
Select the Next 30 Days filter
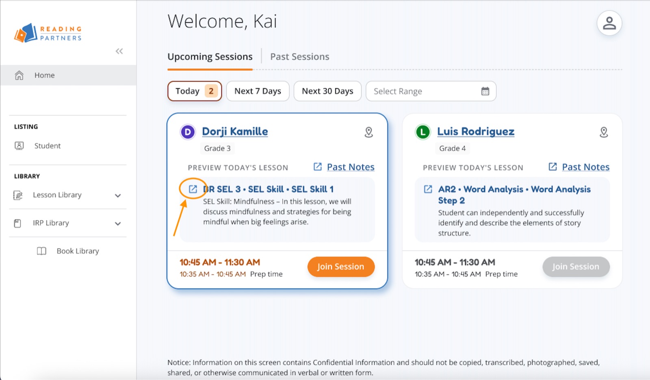(x=327, y=91)
